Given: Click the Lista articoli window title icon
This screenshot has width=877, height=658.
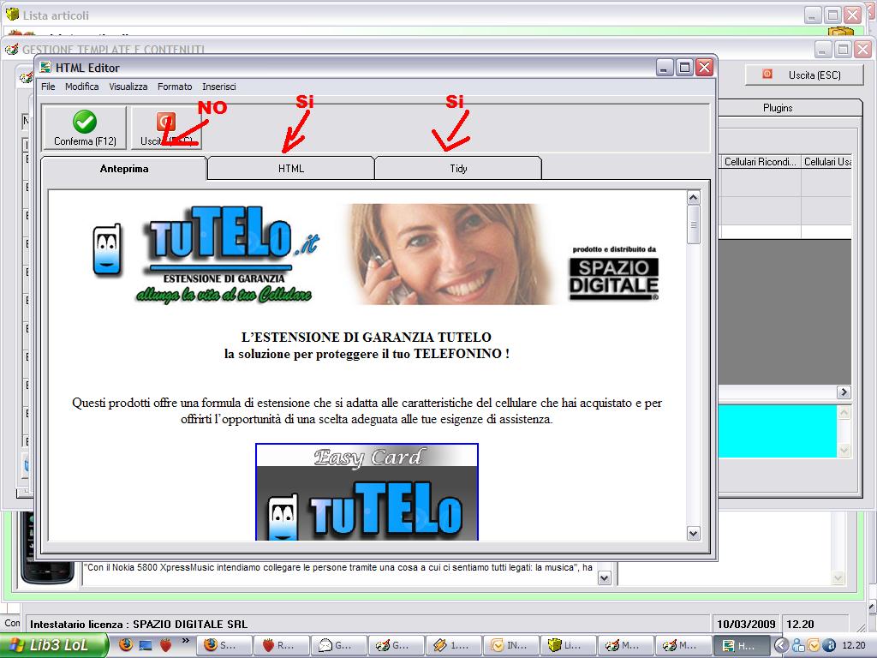Looking at the screenshot, I should [x=12, y=14].
